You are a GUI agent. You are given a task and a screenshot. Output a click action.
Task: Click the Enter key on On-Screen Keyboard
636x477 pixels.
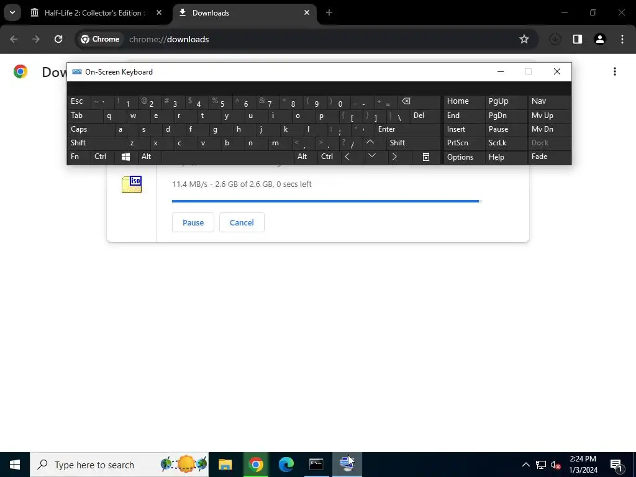click(407, 129)
